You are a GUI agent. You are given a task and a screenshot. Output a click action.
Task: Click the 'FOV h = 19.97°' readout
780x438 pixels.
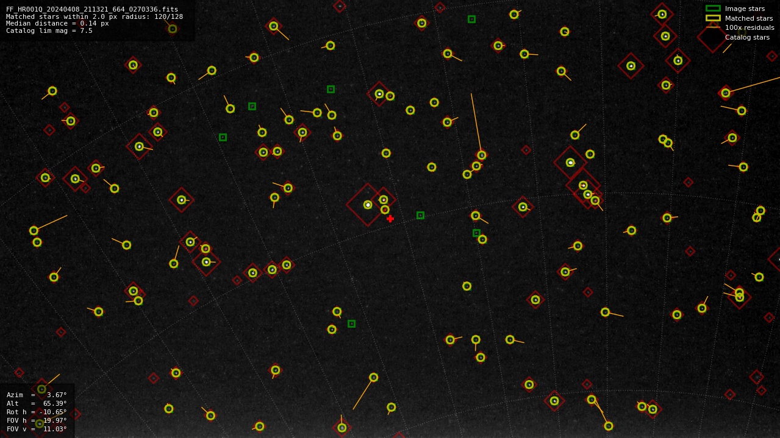[37, 420]
